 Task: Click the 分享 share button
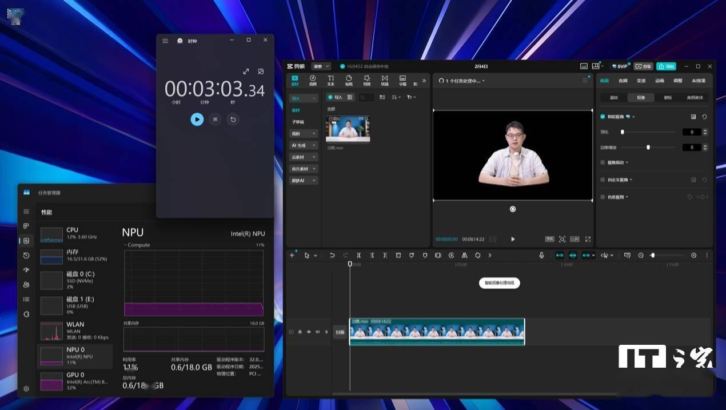[x=643, y=66]
